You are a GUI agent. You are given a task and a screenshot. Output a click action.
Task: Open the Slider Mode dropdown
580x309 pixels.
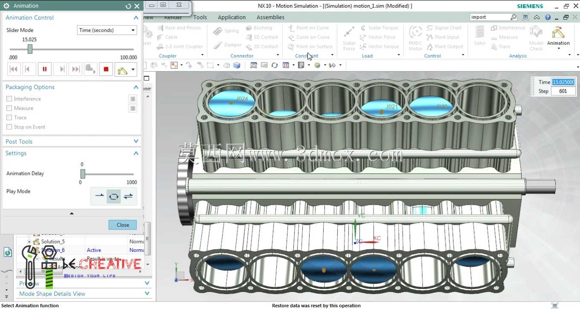(x=107, y=30)
